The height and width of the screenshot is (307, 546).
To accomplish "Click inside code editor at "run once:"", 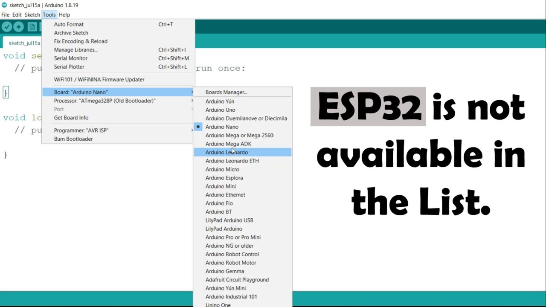I will [221, 68].
